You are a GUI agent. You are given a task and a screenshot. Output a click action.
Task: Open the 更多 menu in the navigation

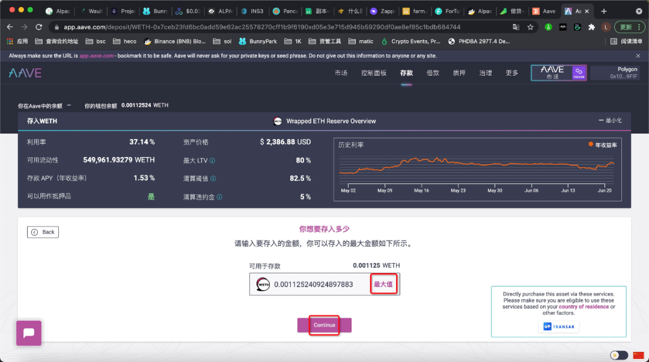click(x=513, y=73)
